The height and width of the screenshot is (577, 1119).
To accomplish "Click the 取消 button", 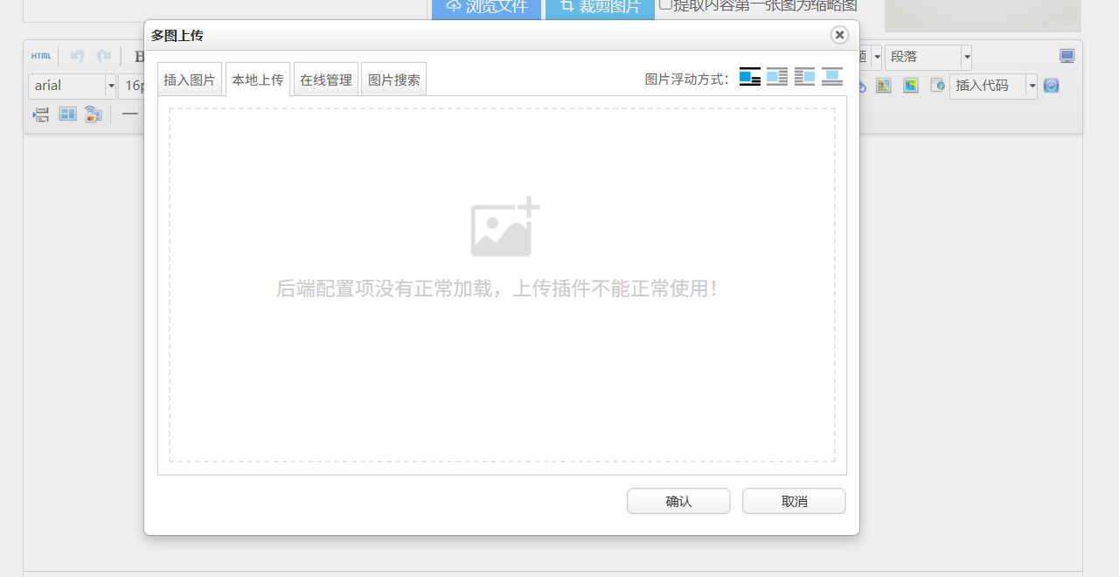I will point(794,501).
